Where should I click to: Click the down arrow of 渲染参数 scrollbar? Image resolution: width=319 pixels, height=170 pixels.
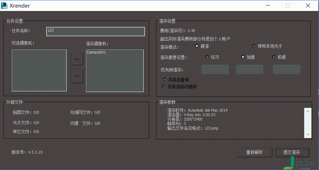[308, 134]
